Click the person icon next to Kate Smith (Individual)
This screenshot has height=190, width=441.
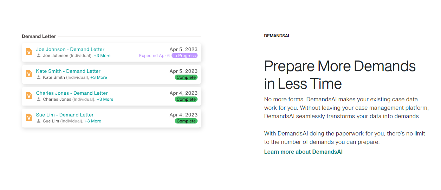[x=39, y=77]
